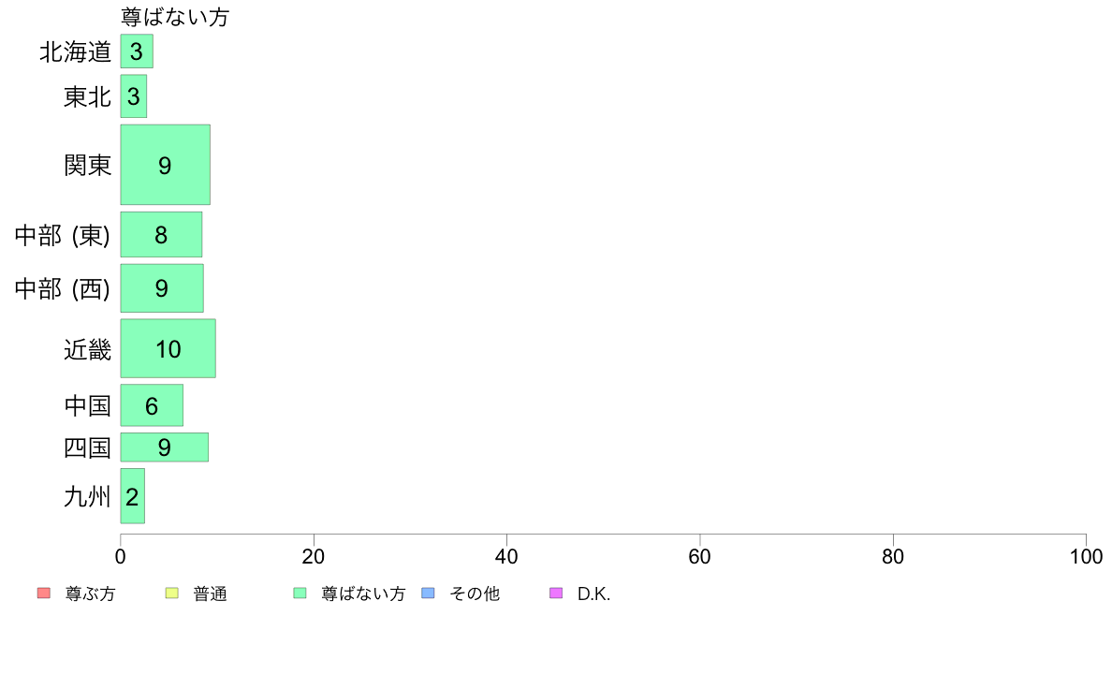Click the yellow 普通 legend swatch
Image resolution: width=1112 pixels, height=689 pixels.
pos(171,594)
